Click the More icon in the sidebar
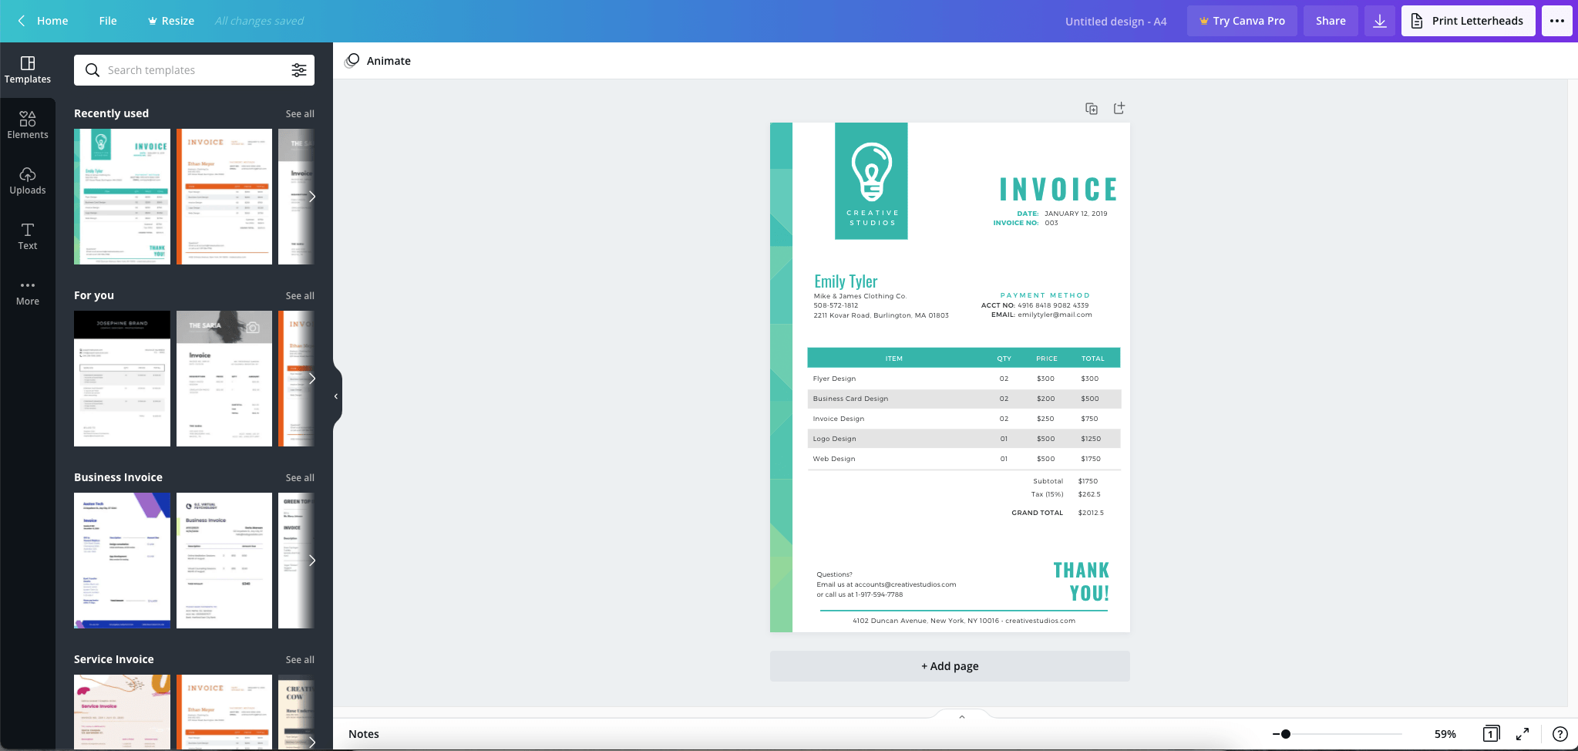 [x=28, y=291]
